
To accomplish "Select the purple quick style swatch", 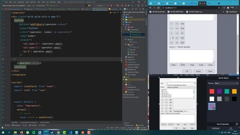I will coord(219,91).
